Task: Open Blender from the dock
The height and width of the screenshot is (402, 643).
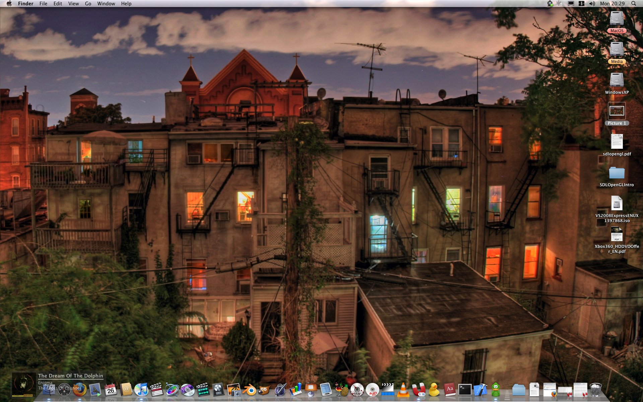Action: point(249,390)
